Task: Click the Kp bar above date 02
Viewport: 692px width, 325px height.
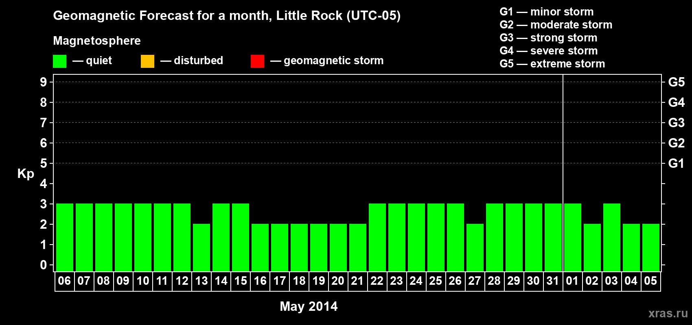Action: tap(592, 247)
